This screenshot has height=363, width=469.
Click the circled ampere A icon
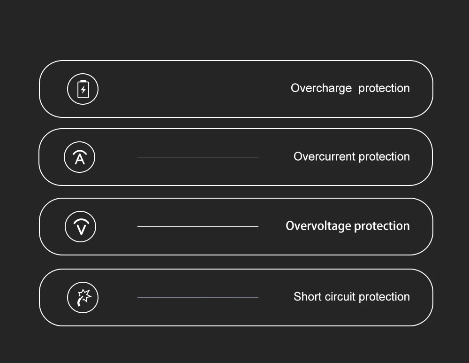click(80, 157)
